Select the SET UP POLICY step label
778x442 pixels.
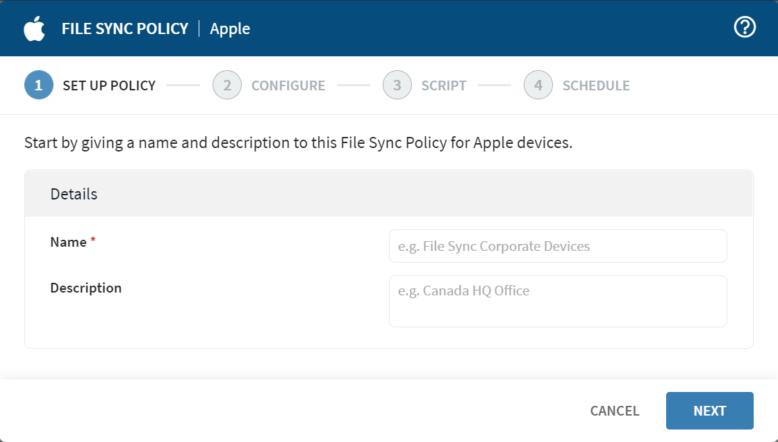coord(109,85)
